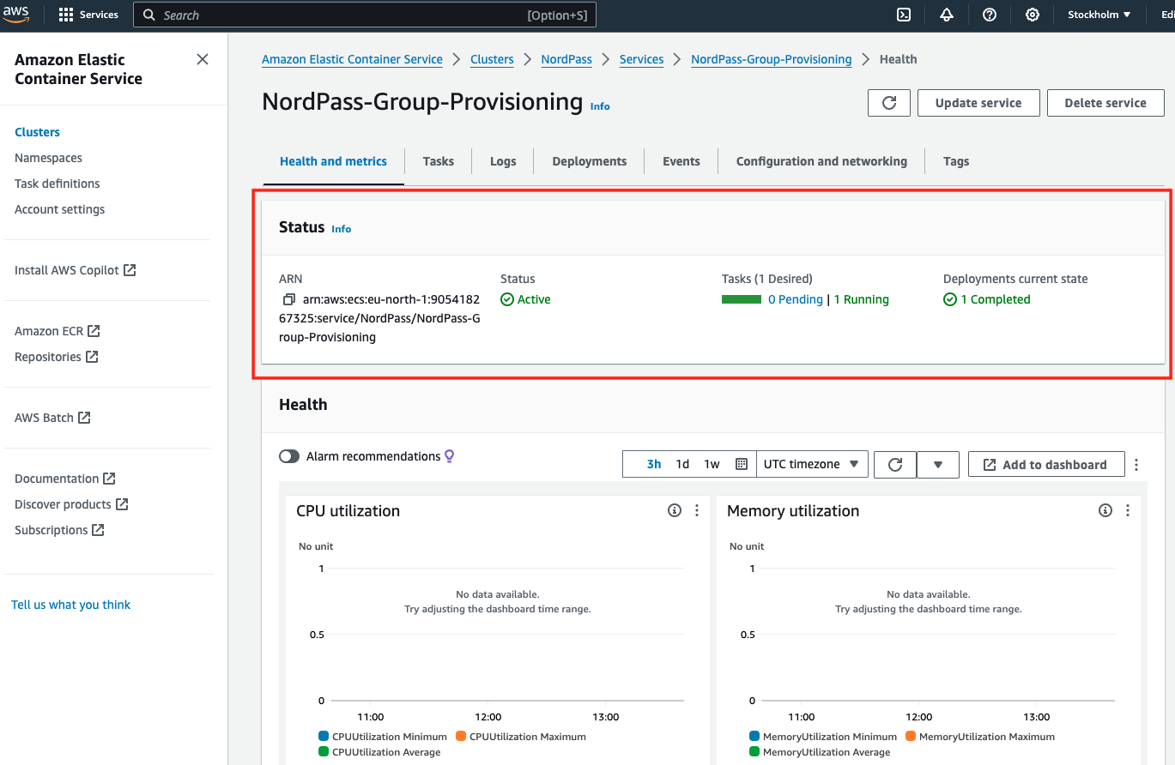Open the Repositories external link
This screenshot has width=1175, height=765.
(57, 357)
